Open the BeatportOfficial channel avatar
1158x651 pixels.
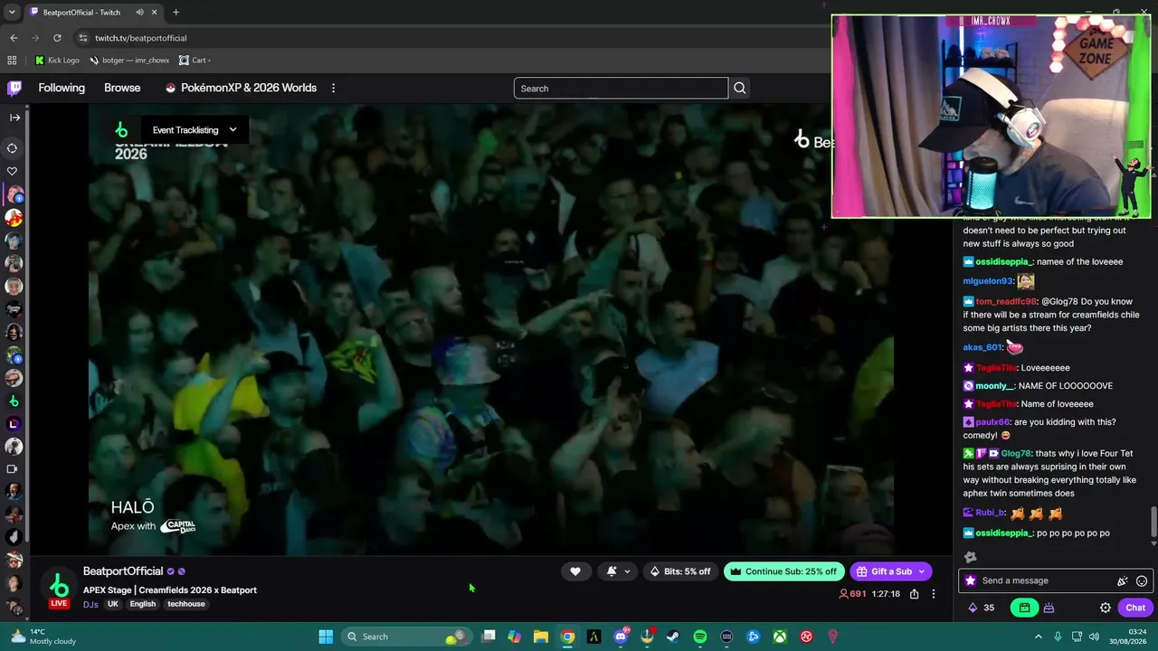tap(59, 584)
